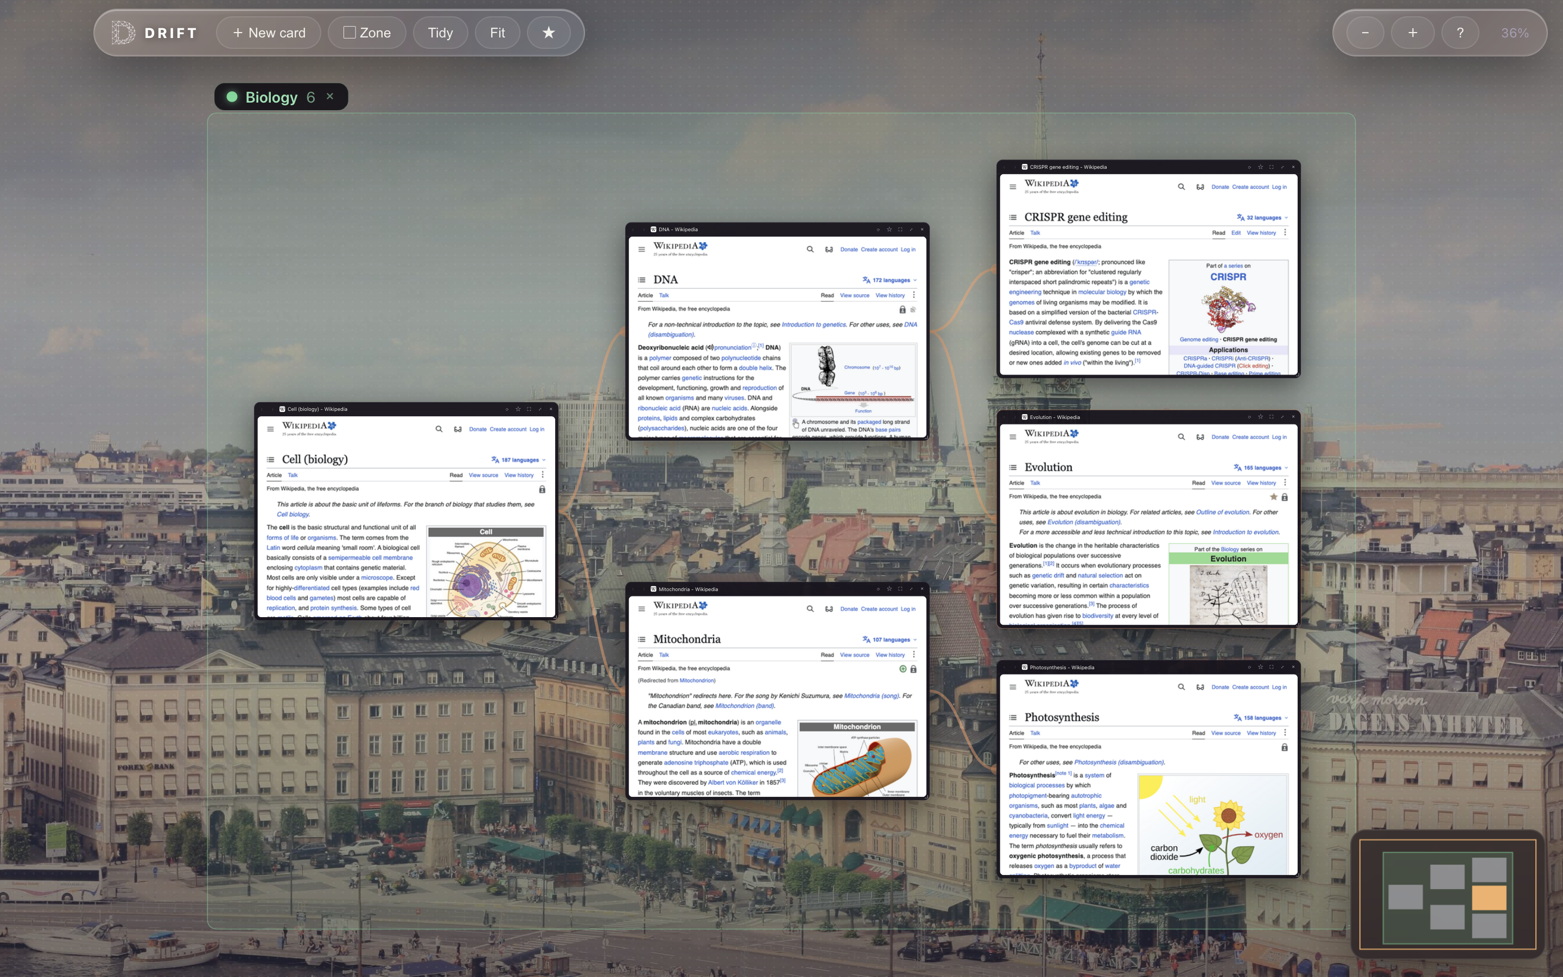
Task: Reload the Evolution card page
Action: [x=1250, y=417]
